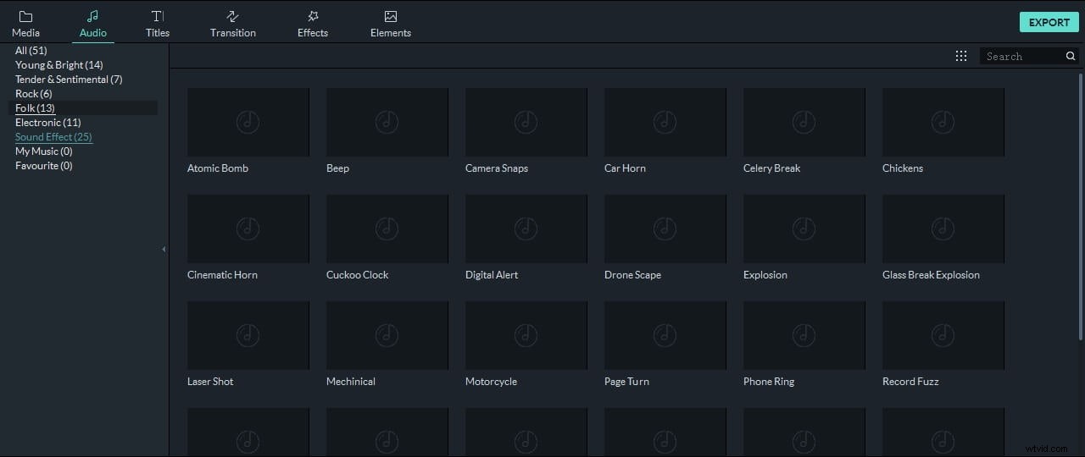Select Young & Bright (14) category
1085x457 pixels.
click(59, 65)
